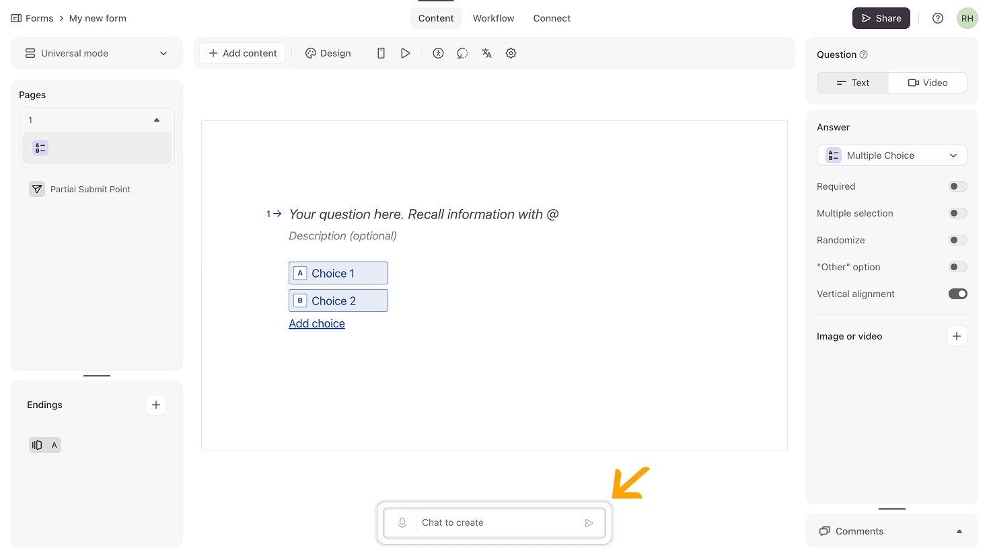Switch to the Workflow tab

[x=493, y=18]
